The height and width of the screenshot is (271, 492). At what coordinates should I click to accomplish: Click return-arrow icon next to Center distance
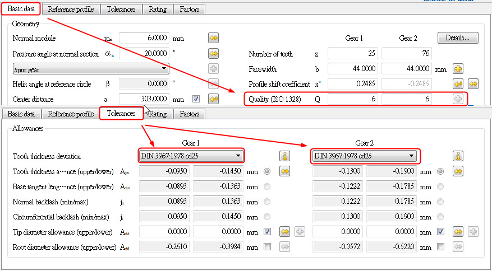coord(213,99)
